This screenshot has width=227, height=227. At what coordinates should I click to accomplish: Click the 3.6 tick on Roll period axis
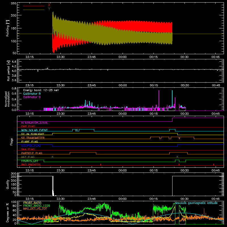[x=14, y=80]
